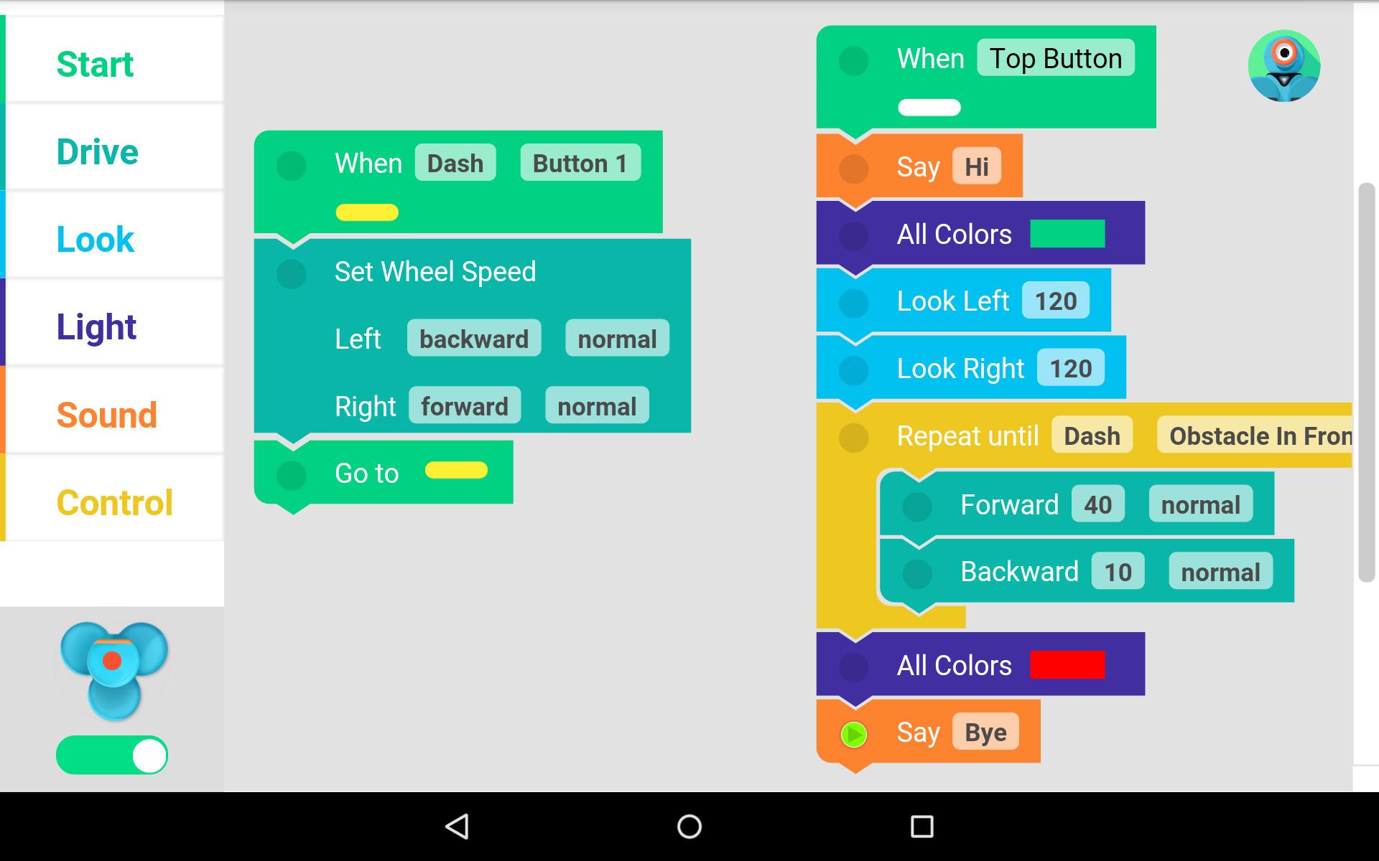
Task: Click the green All Colors swatch block
Action: [1071, 234]
